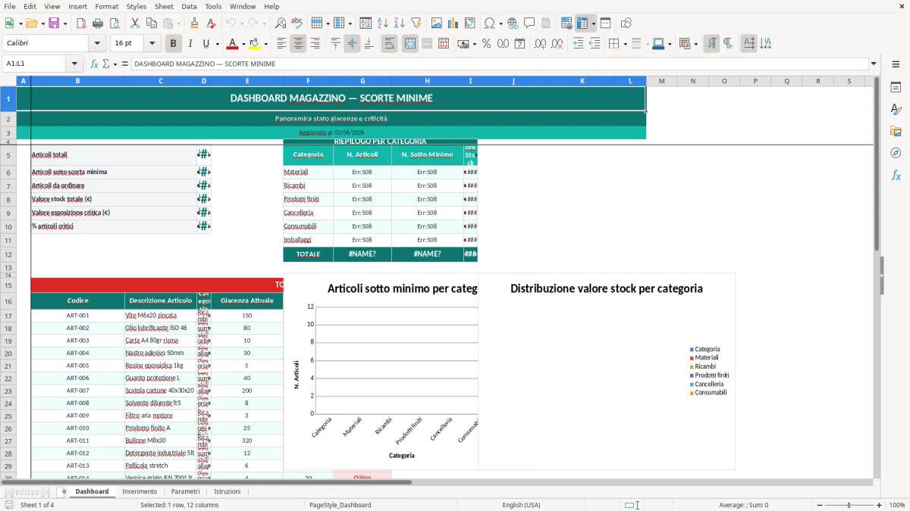Screen dimensions: 910x511
Task: Open the font color dropdown arrow
Action: click(x=244, y=44)
